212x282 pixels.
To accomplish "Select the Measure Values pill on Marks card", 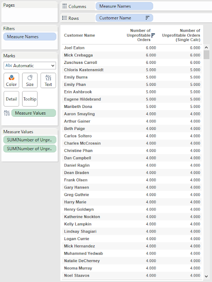I will [34, 113].
